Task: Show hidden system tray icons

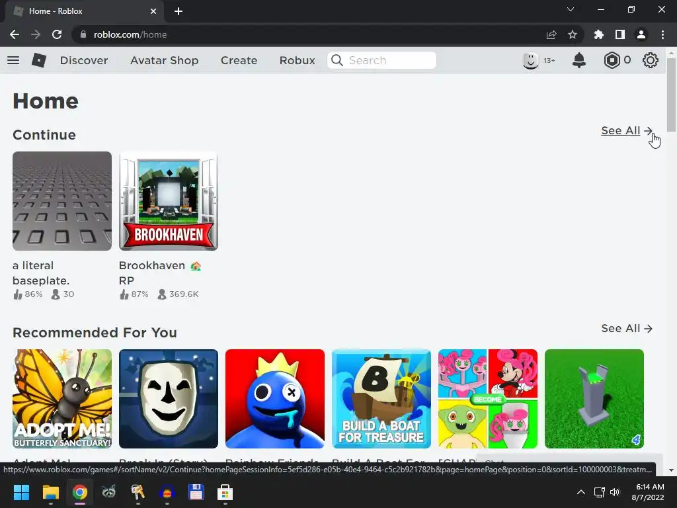Action: 581,492
